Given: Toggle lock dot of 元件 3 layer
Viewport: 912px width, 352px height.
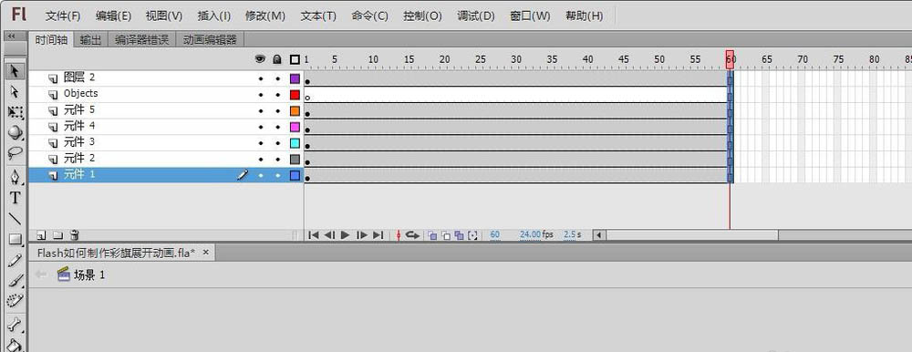Looking at the screenshot, I should click(277, 143).
